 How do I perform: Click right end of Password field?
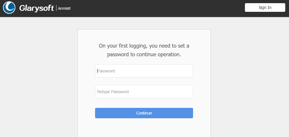pos(188,71)
